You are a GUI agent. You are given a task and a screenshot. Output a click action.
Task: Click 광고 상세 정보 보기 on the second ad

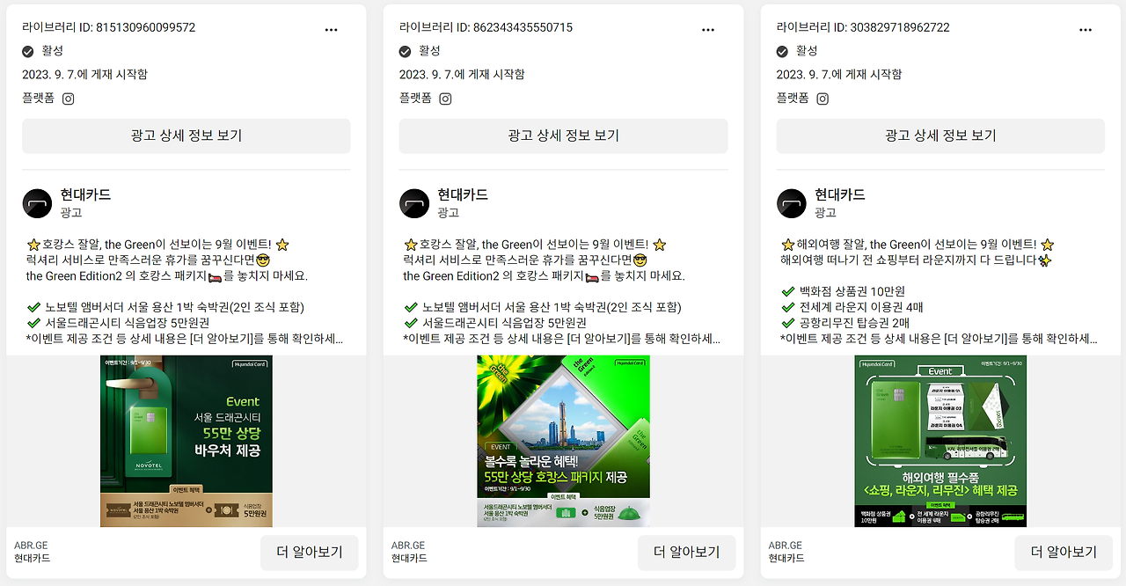point(564,136)
